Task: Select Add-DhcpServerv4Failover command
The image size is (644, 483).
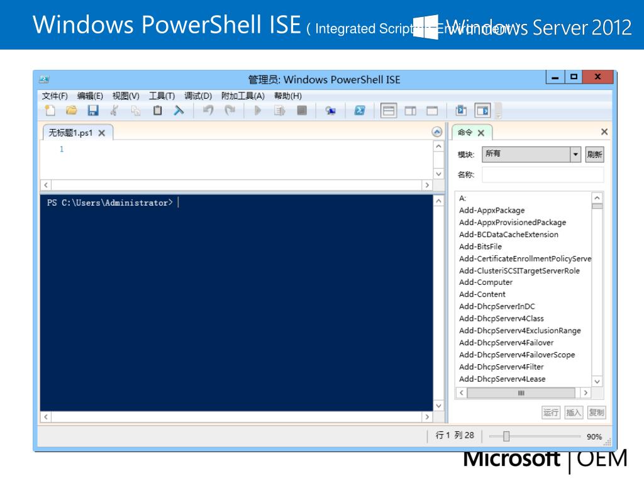Action: pyautogui.click(x=506, y=343)
